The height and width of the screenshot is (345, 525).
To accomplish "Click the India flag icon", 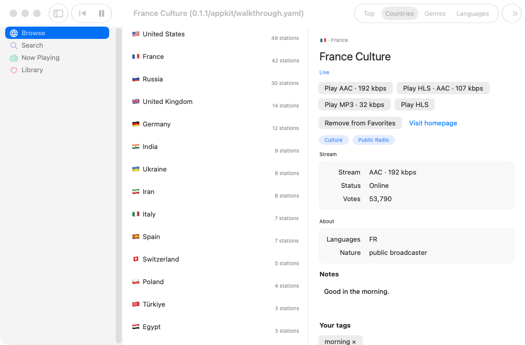I will coord(135,146).
